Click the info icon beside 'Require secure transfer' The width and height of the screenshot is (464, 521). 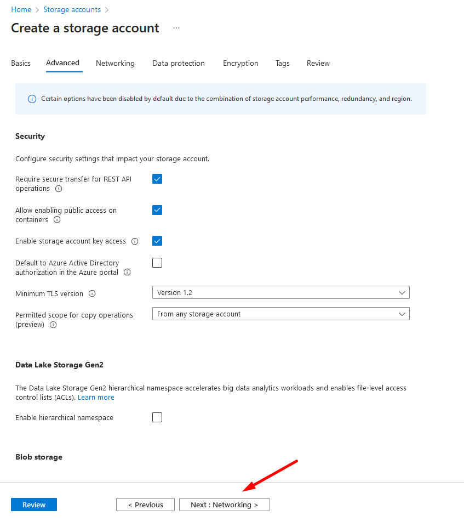pos(59,189)
